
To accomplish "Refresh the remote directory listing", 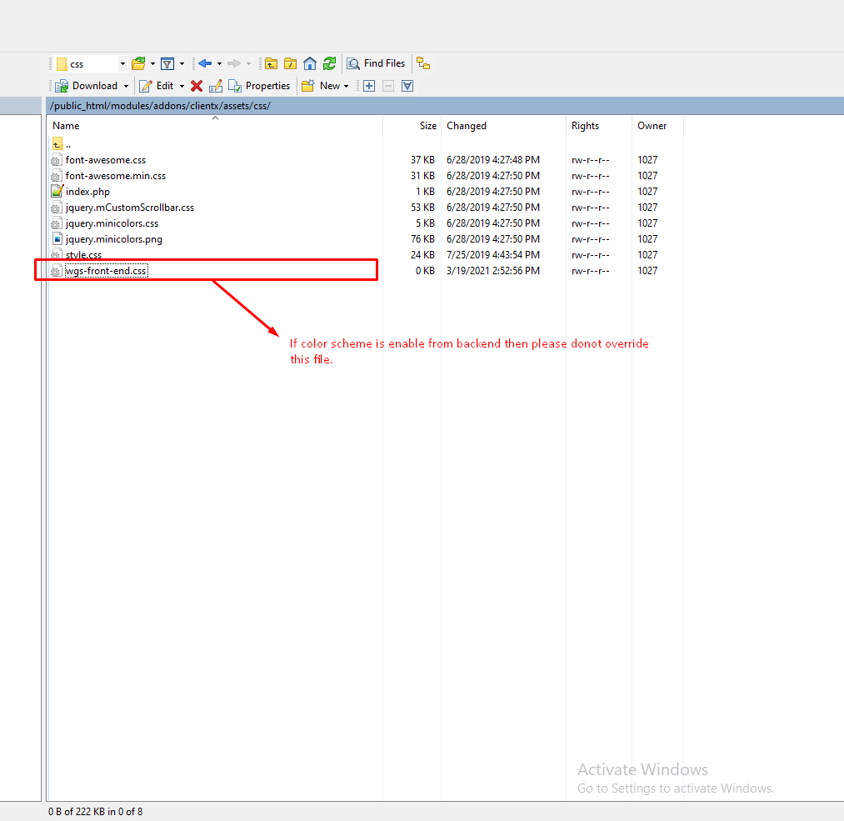I will (330, 63).
